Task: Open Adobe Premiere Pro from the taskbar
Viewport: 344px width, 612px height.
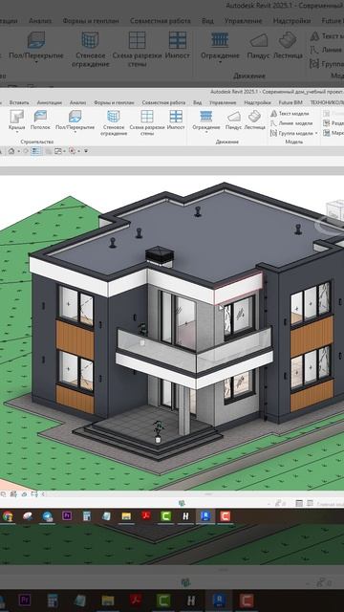Action: 67,516
